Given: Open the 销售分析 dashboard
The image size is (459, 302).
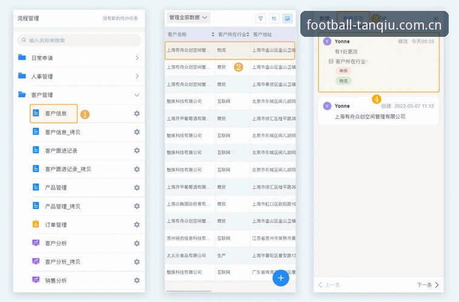Looking at the screenshot, I should (x=56, y=280).
